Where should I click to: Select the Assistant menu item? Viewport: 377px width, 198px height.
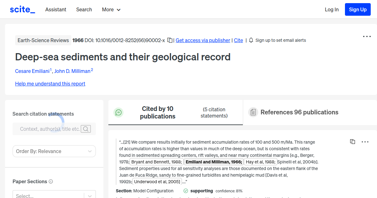(56, 9)
